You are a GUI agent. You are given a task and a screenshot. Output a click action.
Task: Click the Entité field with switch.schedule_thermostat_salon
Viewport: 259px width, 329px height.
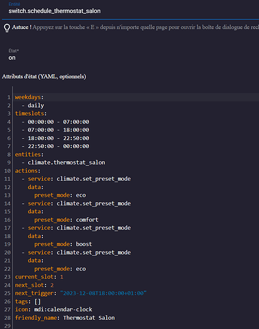(x=130, y=10)
